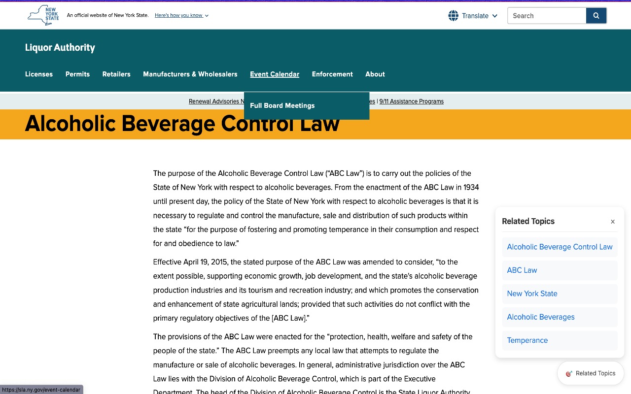Close the Related Topics panel
This screenshot has height=394, width=631.
pos(613,222)
